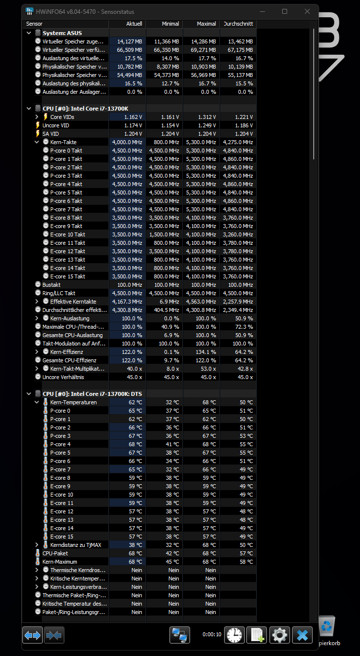Reset the timer with the clock icon
The image size is (360, 656).
pos(234,635)
